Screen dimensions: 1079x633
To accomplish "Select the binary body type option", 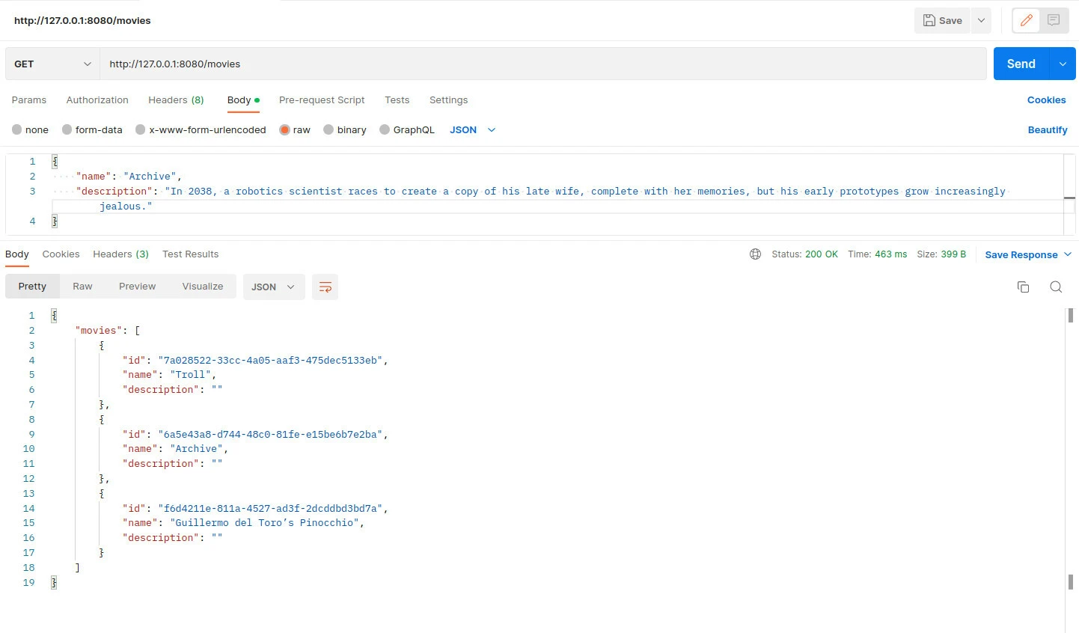I will point(328,129).
